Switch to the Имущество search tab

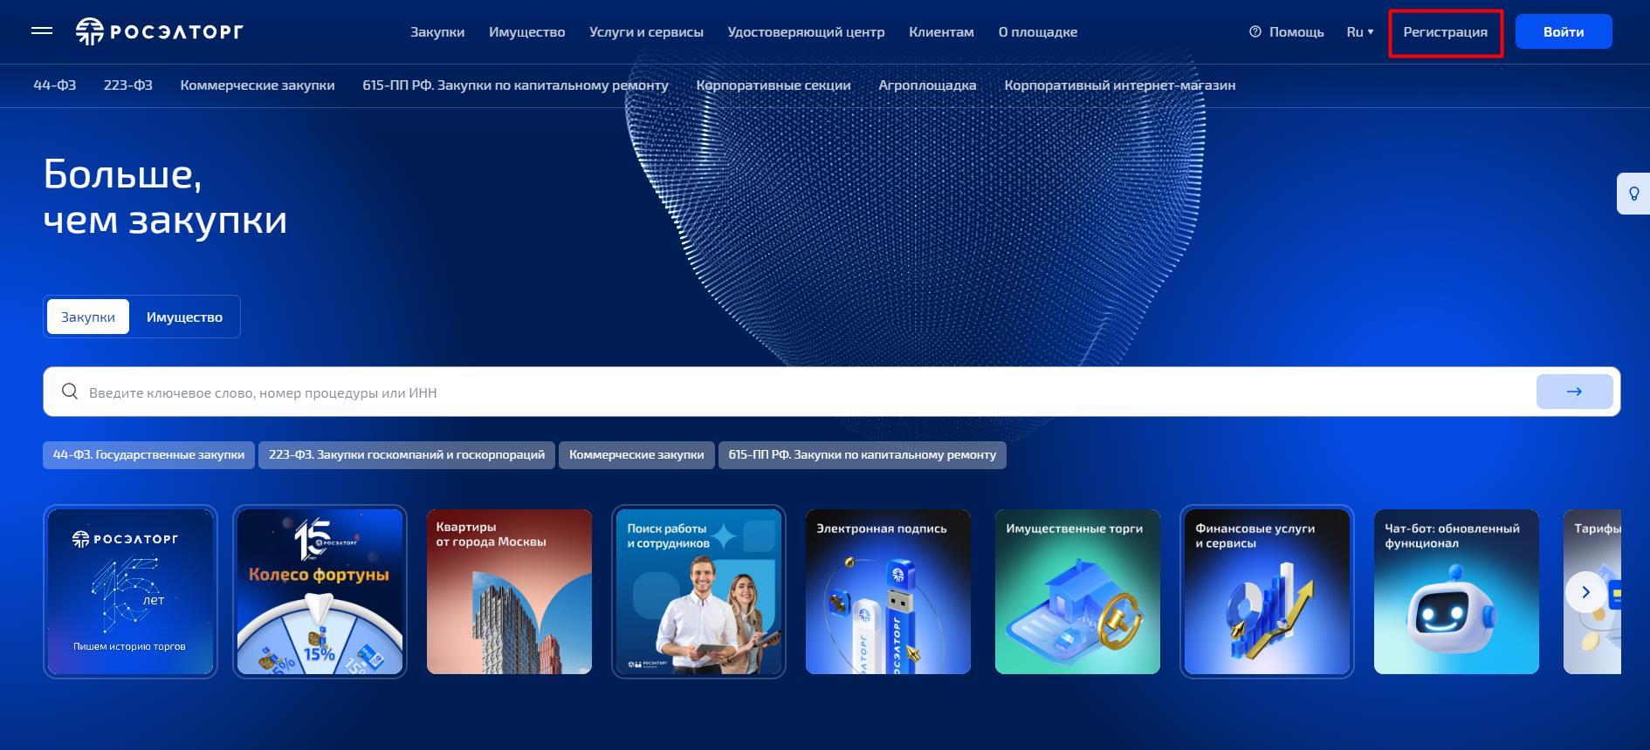pos(184,317)
